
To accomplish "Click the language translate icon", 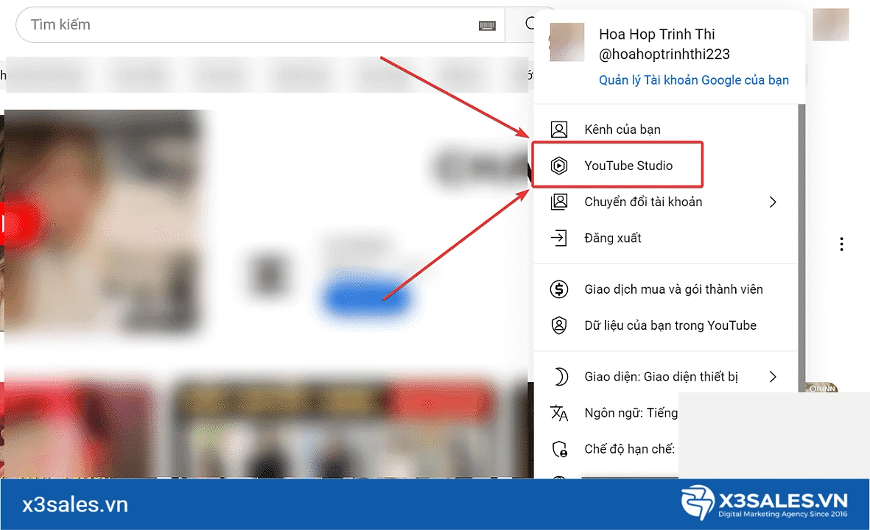I will click(x=558, y=413).
